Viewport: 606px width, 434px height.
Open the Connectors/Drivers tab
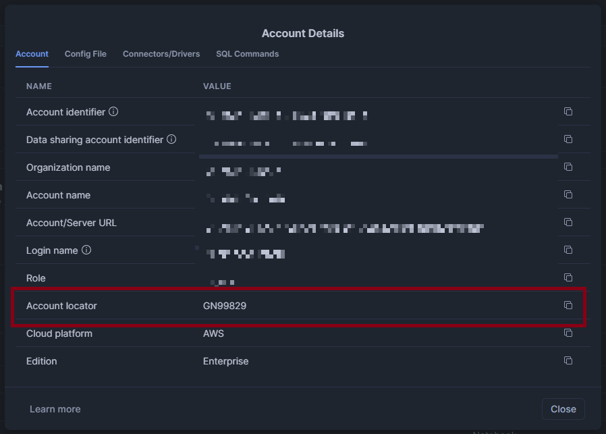(x=161, y=53)
